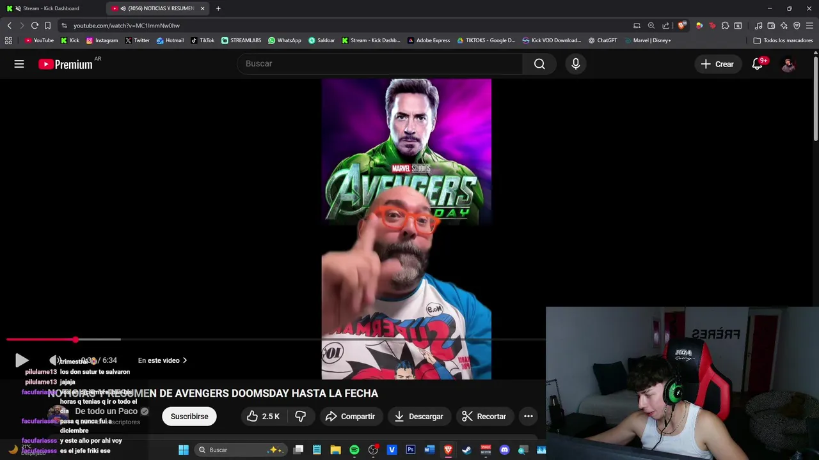Open the Instagram bookmark
This screenshot has height=460, width=819.
pos(102,40)
